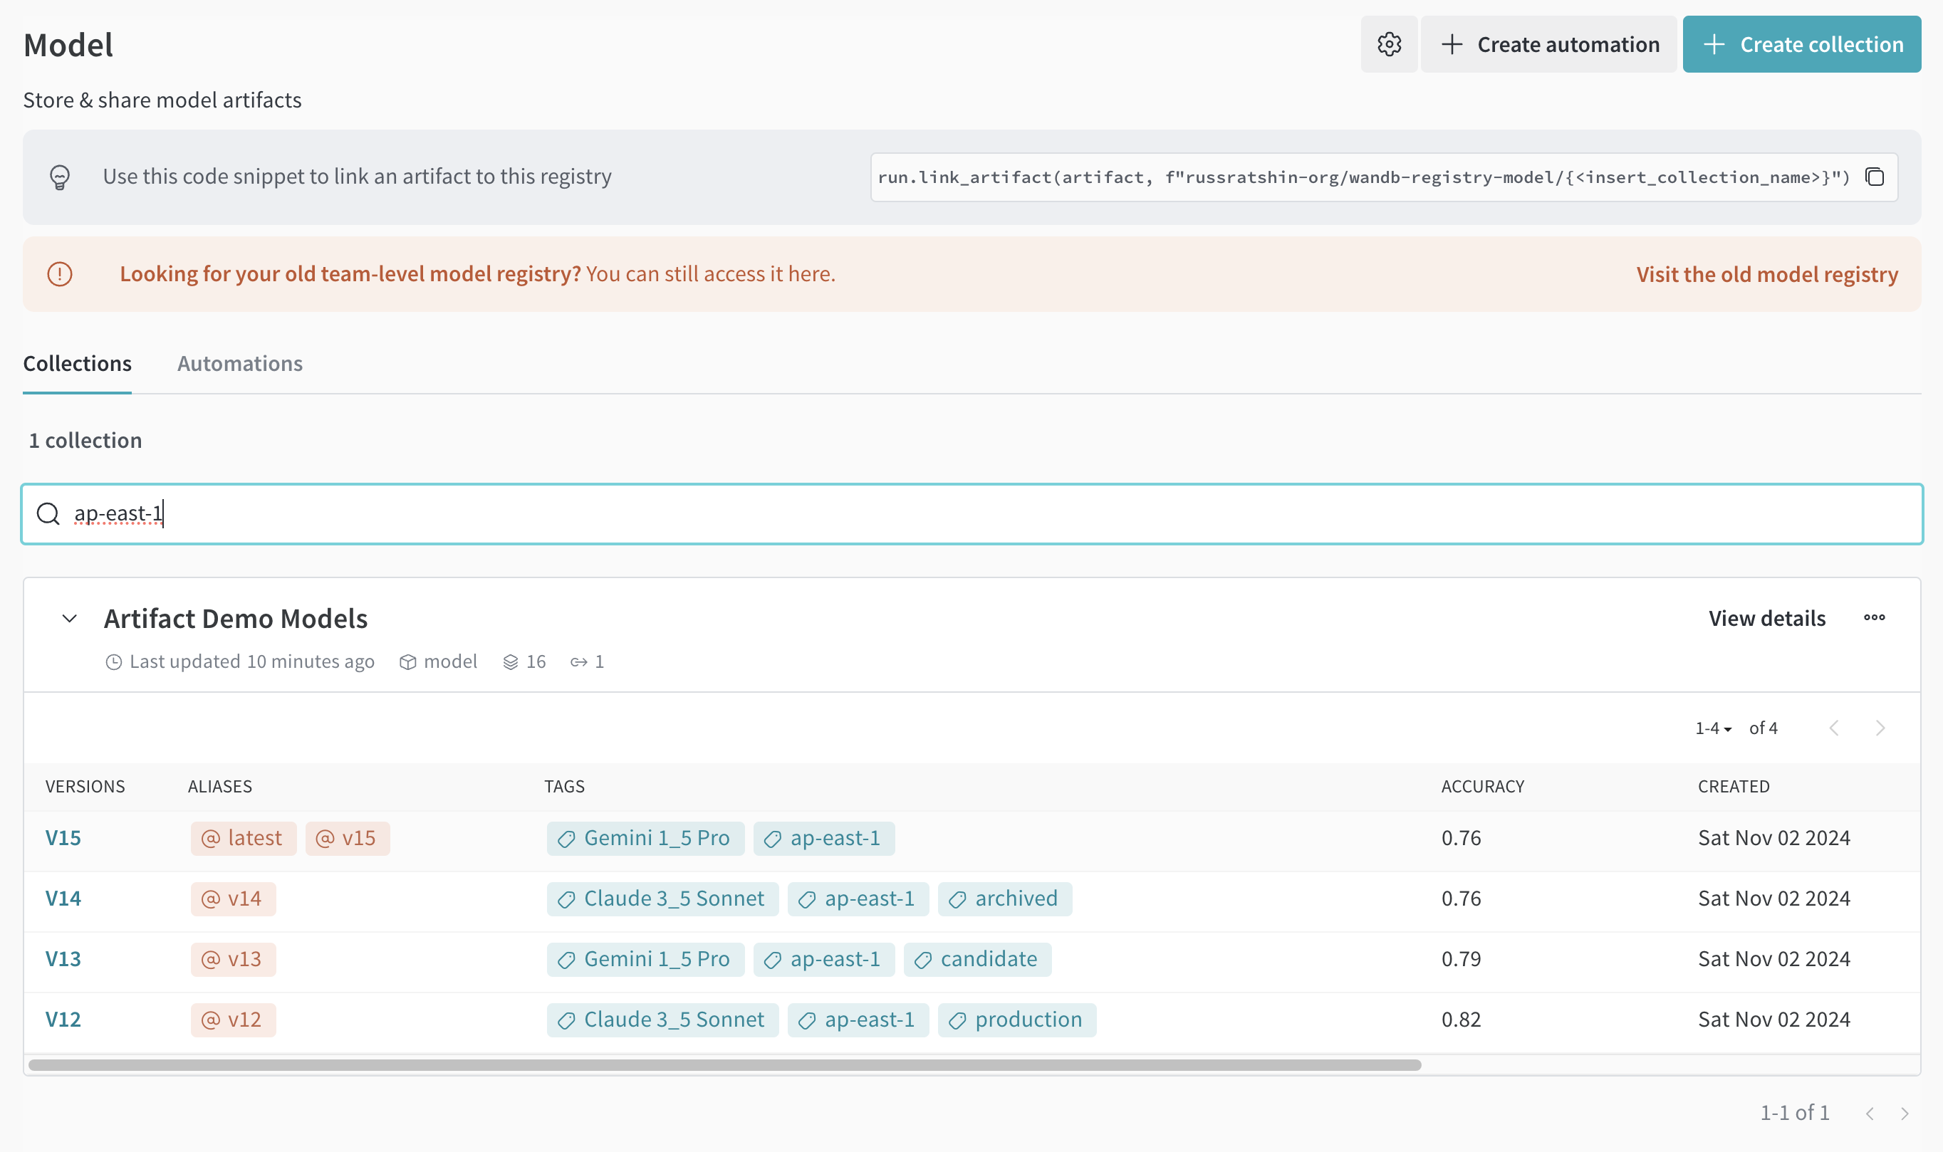Click Gemini 1_5 Pro tag on V15
This screenshot has height=1152, width=1943.
(645, 839)
